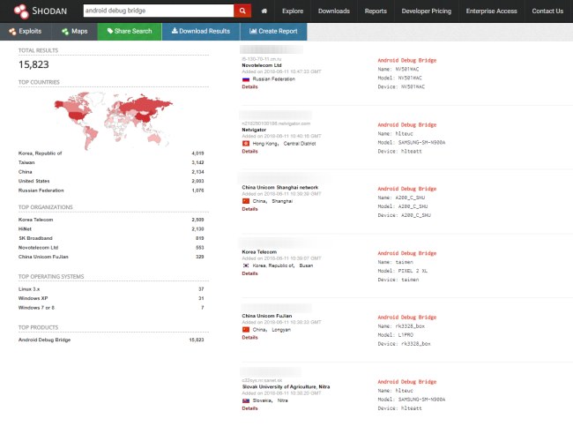Open the Reports menu item

(x=376, y=11)
